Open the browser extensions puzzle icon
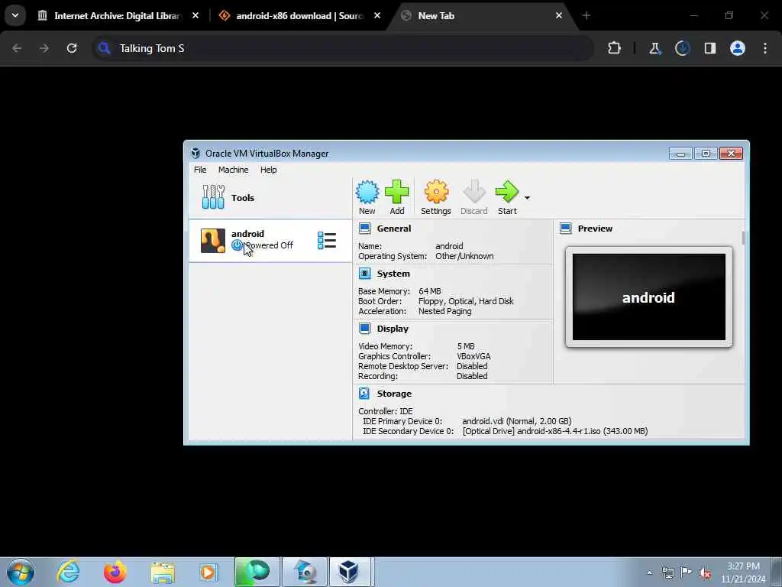 (615, 48)
